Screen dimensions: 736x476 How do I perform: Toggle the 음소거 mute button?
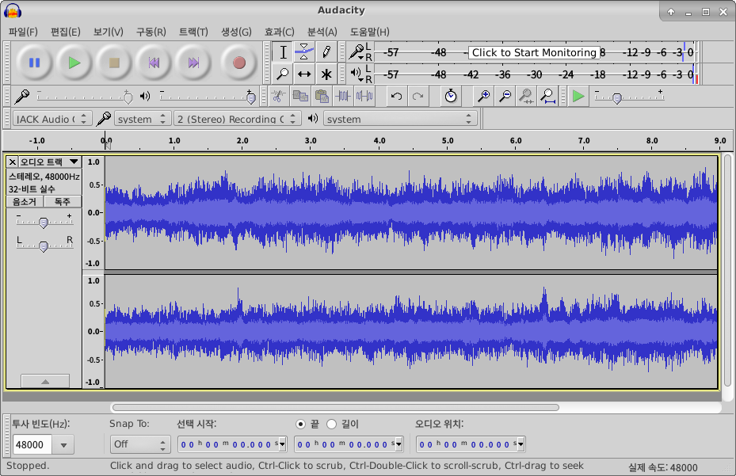pos(25,202)
